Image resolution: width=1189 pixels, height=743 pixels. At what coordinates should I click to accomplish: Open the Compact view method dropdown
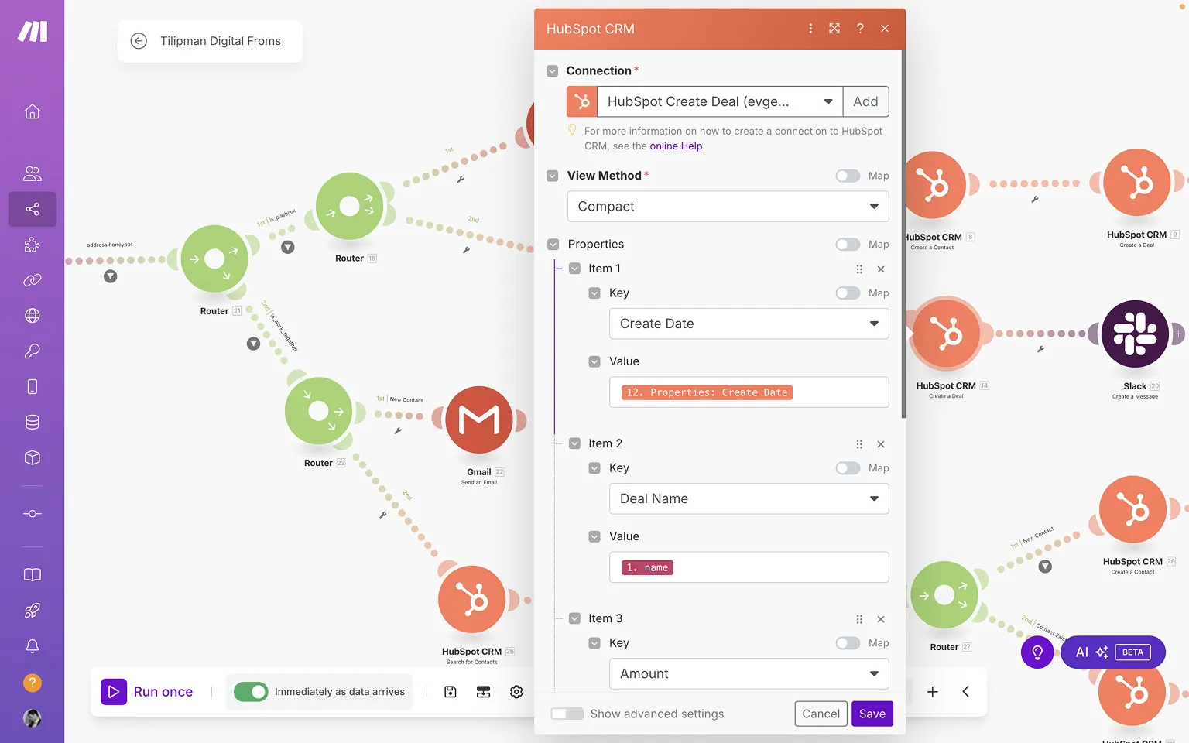728,207
